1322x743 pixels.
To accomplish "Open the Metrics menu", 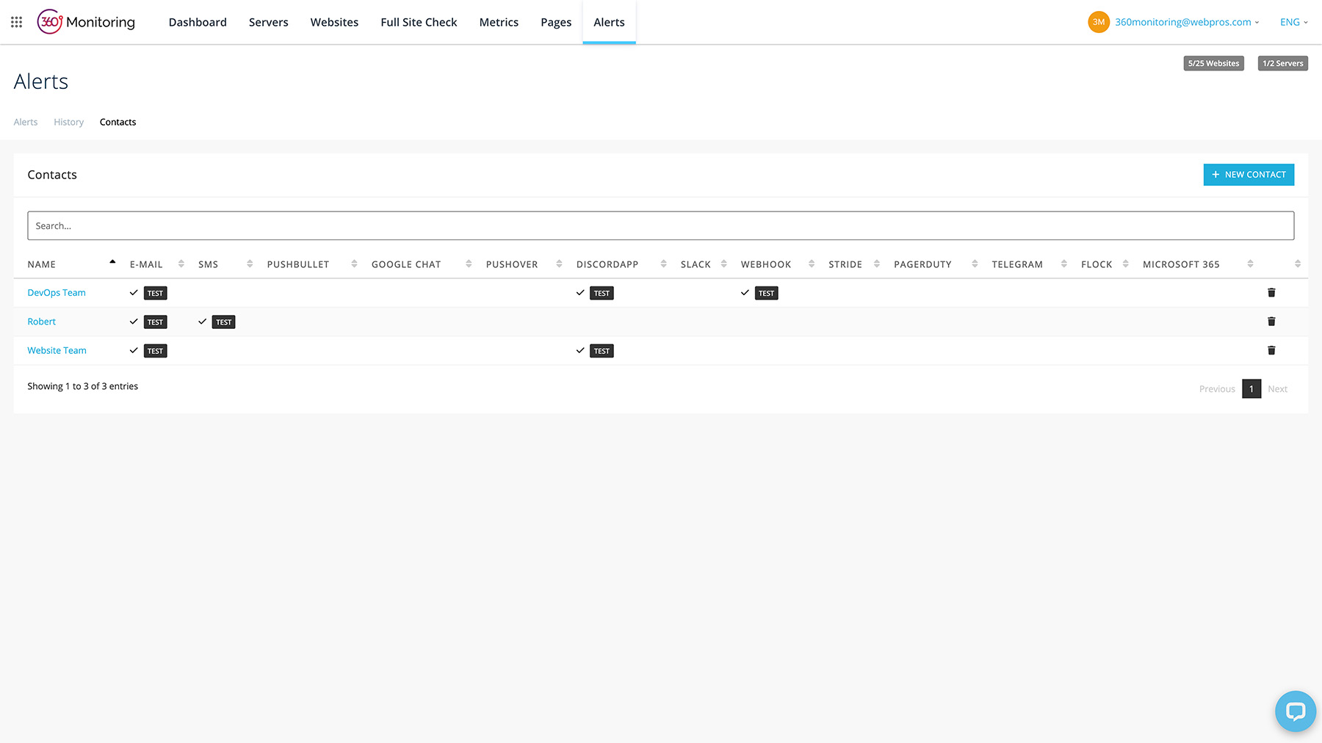I will click(499, 22).
